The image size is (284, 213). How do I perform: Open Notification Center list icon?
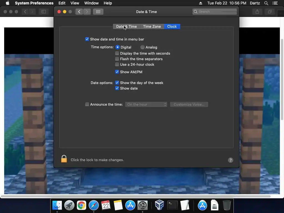[275, 3]
